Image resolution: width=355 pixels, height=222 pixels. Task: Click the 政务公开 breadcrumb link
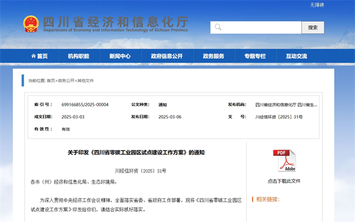click(66, 81)
